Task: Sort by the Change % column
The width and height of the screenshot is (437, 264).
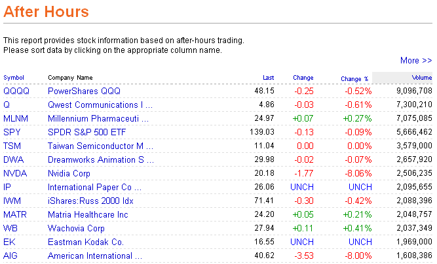Action: click(x=354, y=78)
